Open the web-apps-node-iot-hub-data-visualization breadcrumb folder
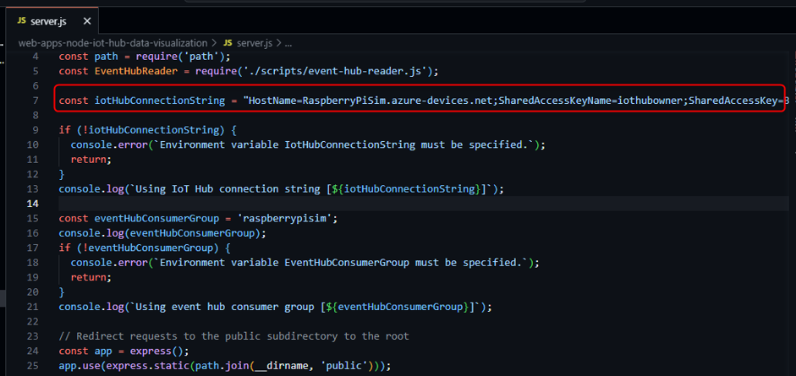This screenshot has width=796, height=376. pos(113,42)
